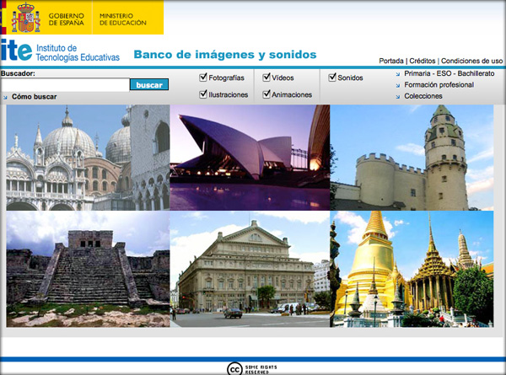Open the Mayan stone pyramid photo

pos(88,269)
